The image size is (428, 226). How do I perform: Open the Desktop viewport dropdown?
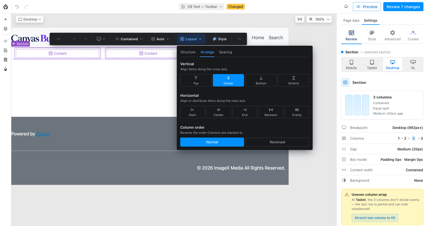[x=30, y=19]
